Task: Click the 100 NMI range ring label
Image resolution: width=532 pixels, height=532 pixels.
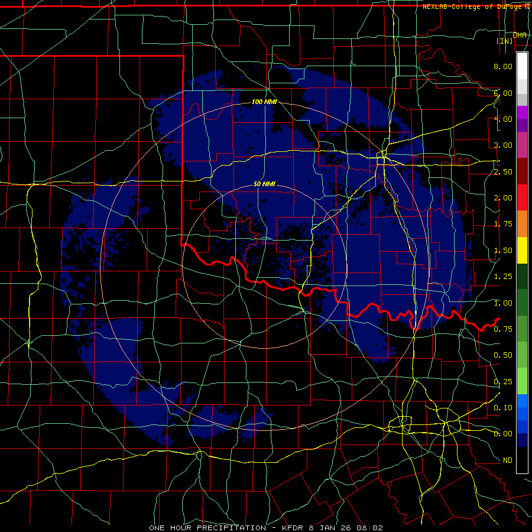Action: (x=264, y=102)
